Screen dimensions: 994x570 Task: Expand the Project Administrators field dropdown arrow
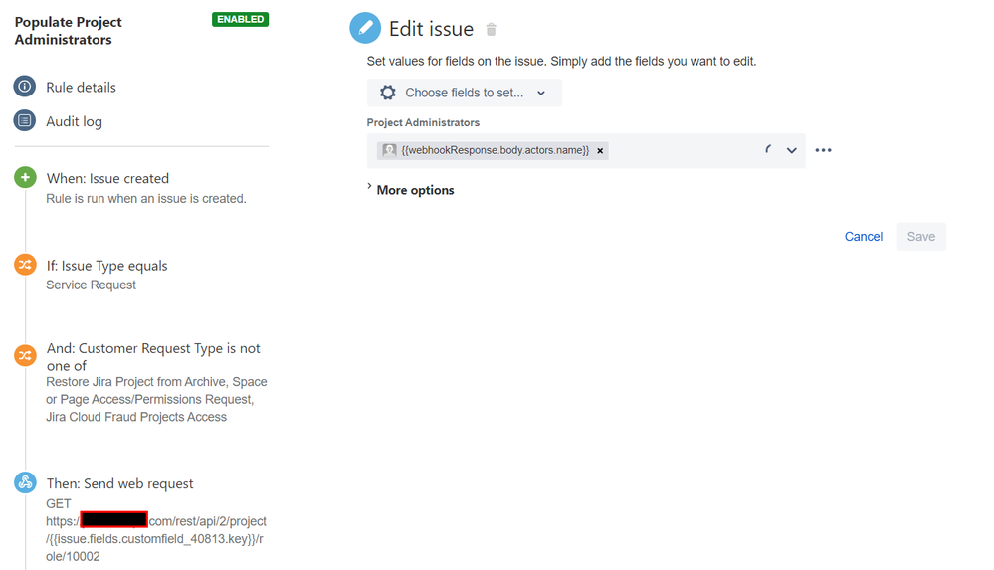pyautogui.click(x=791, y=151)
